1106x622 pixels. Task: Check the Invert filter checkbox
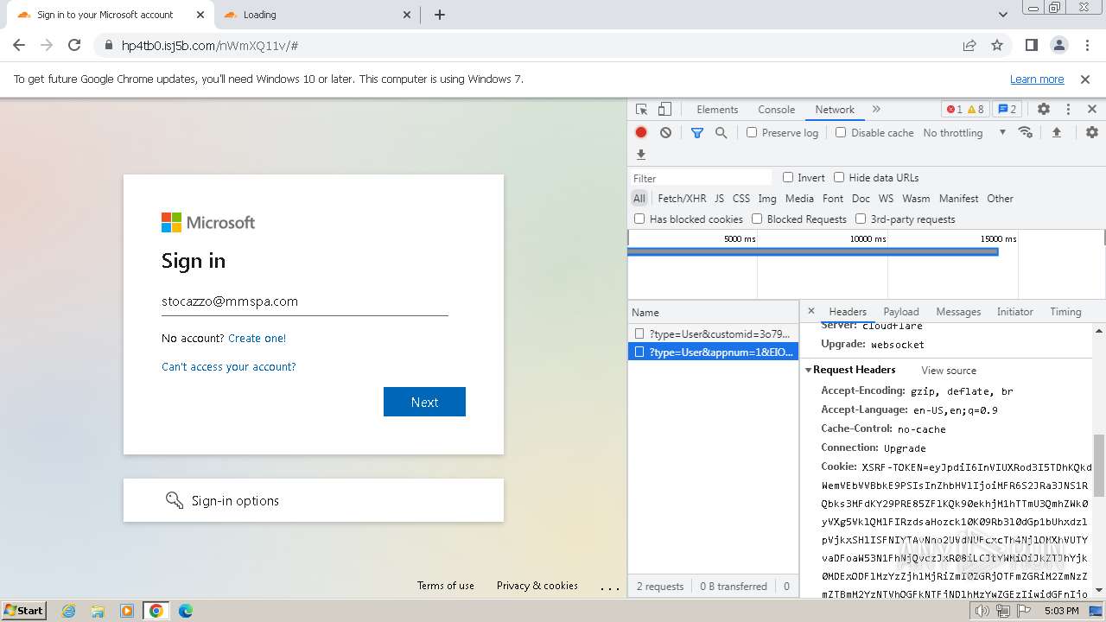coord(788,177)
